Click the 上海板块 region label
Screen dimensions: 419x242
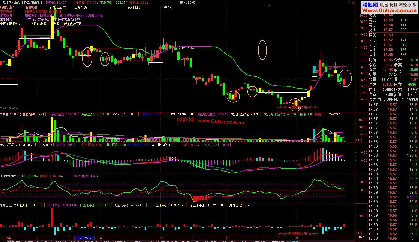click(x=81, y=7)
